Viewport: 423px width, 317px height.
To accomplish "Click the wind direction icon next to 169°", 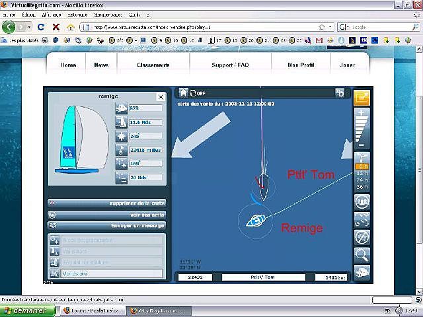I will pyautogui.click(x=122, y=164).
